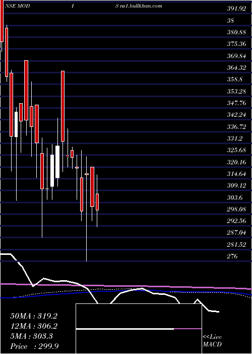Click the 298.08 price axis label
This screenshot has height=354, width=252.
coord(236,209)
